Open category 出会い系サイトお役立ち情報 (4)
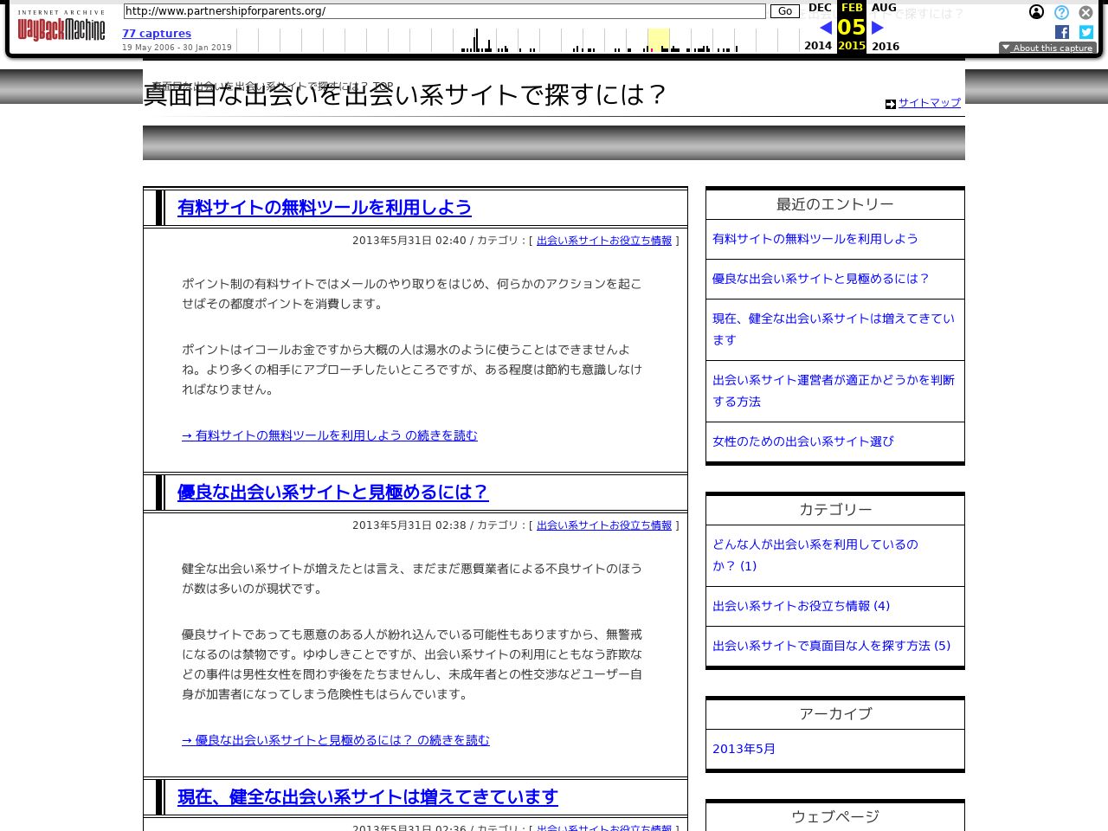Screen dimensions: 1108x831 coord(800,606)
